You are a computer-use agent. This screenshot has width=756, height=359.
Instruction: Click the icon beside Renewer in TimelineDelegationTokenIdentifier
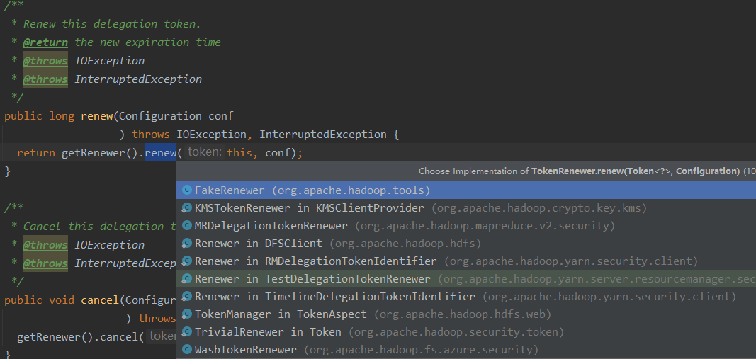pyautogui.click(x=187, y=297)
